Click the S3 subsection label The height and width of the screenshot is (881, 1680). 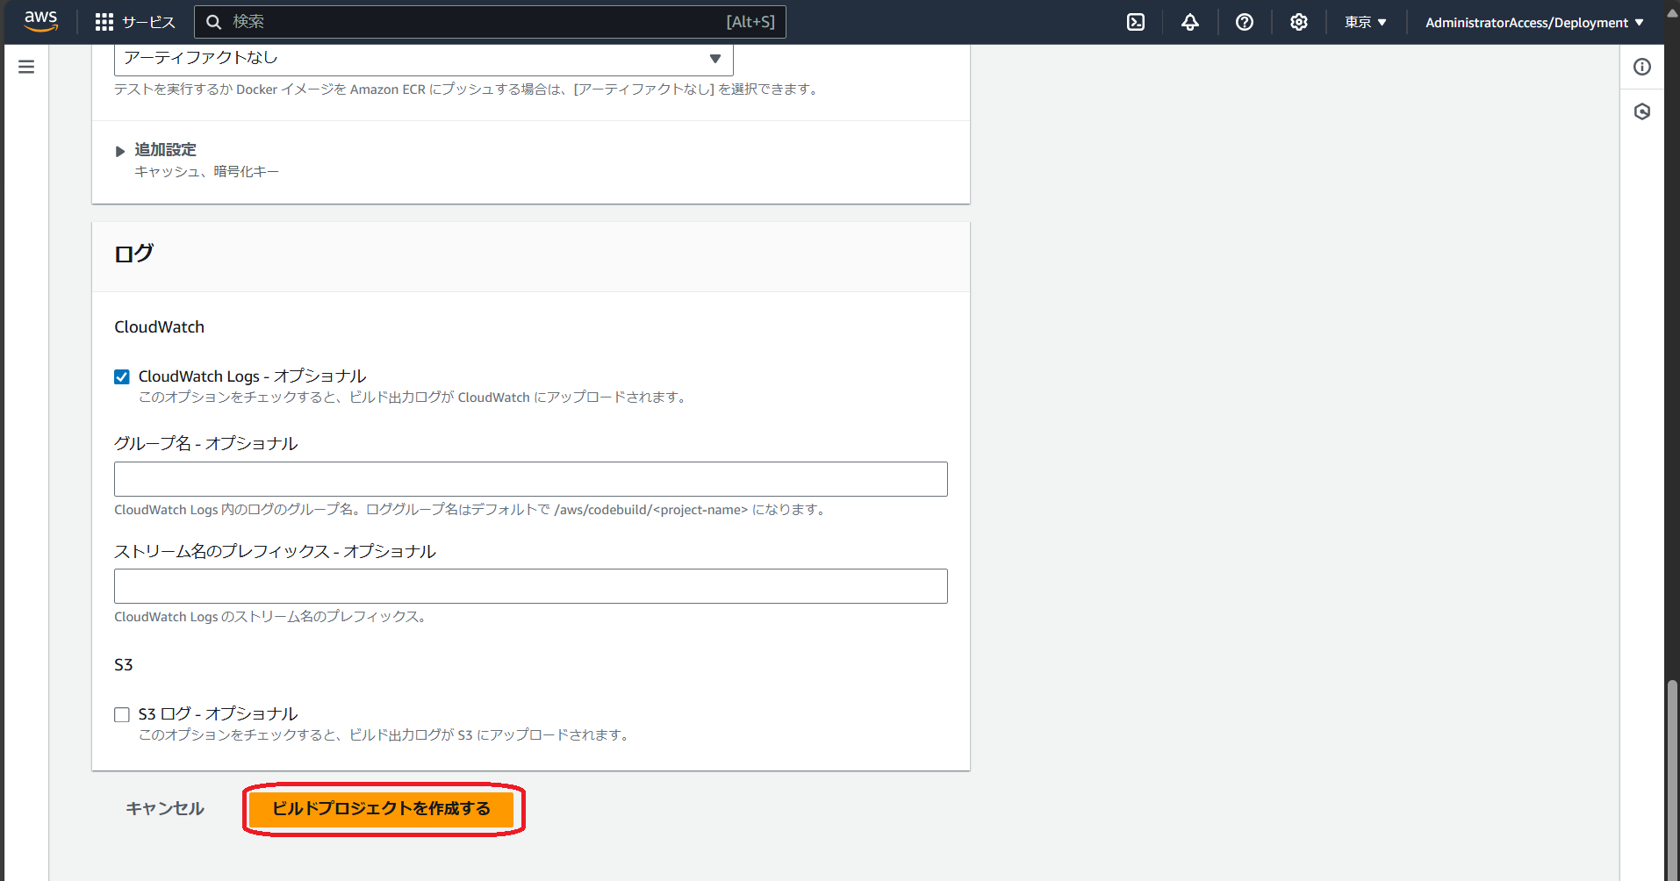pyautogui.click(x=124, y=665)
